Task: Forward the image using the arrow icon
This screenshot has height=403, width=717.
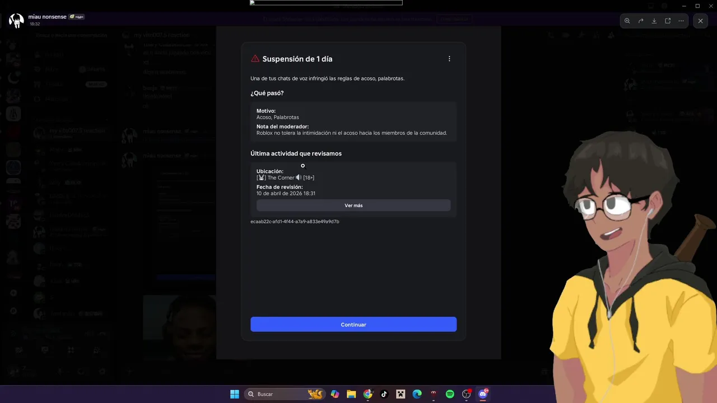Action: click(641, 21)
